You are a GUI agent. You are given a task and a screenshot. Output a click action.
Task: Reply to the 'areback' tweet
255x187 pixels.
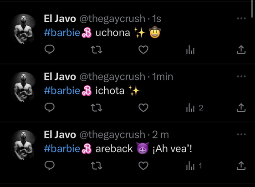(x=50, y=166)
